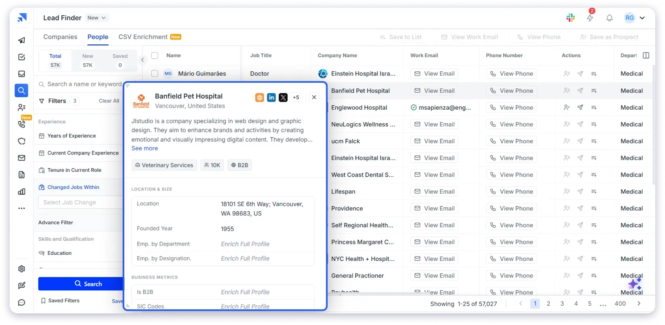
Task: Close the Banfield Pet Hospital popup
Action: click(x=314, y=97)
